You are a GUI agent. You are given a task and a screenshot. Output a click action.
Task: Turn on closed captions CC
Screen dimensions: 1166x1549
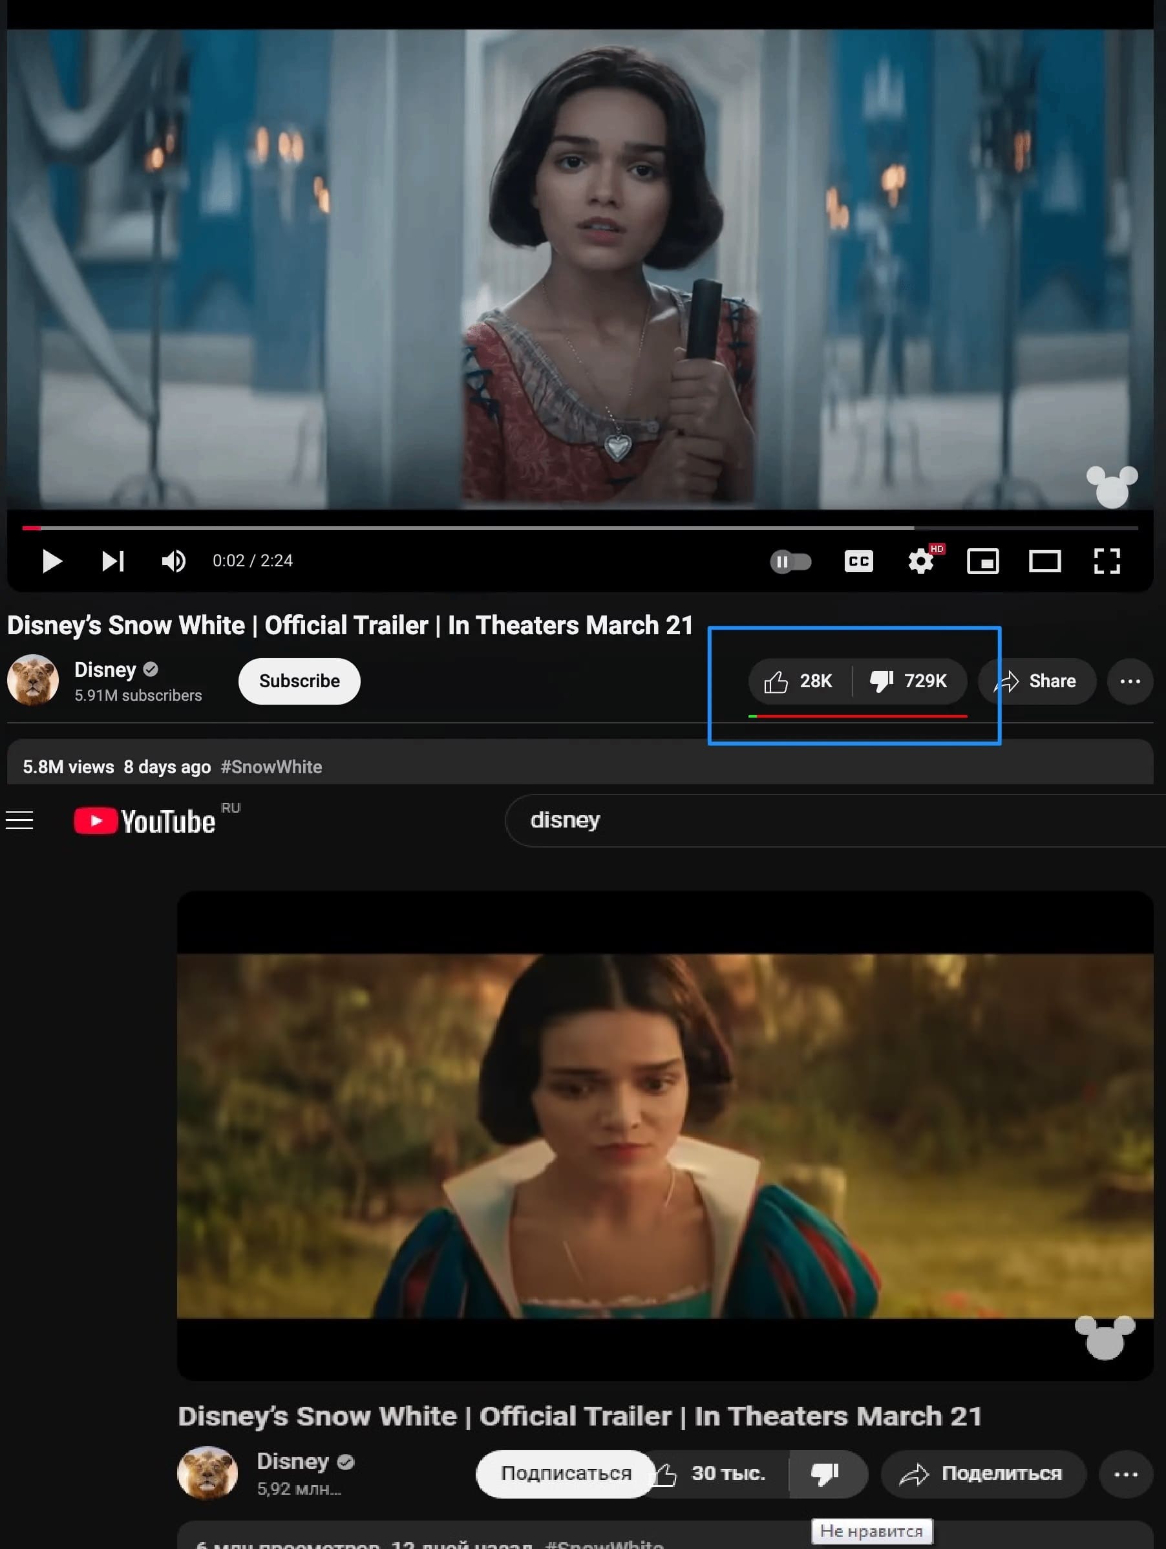(x=858, y=562)
